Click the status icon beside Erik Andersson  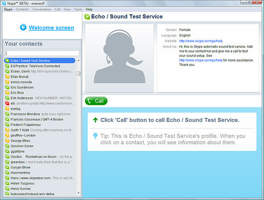click(7, 98)
